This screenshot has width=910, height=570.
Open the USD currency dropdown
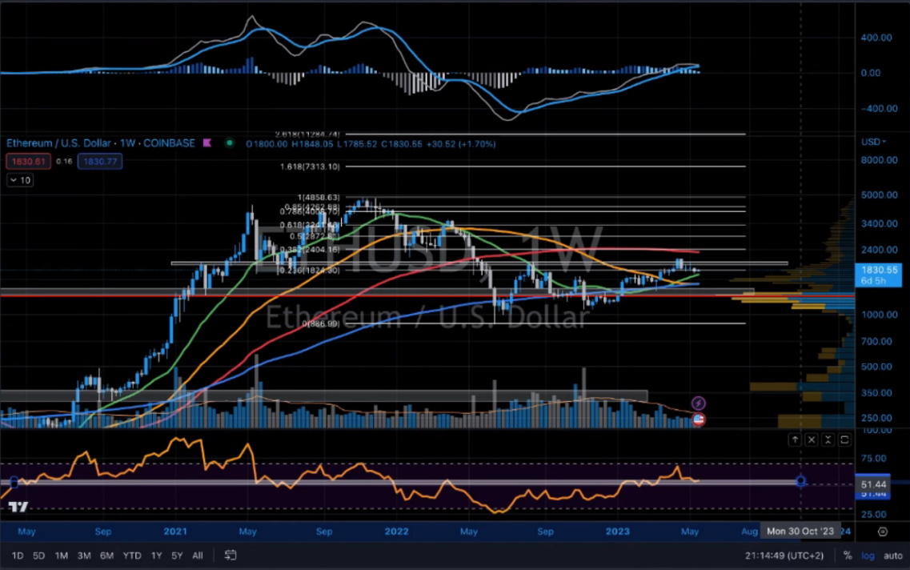click(x=873, y=142)
